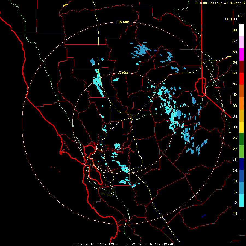Screen dimensions: 246x246
Task: Click the "K FT" units label
Action: (x=231, y=19)
